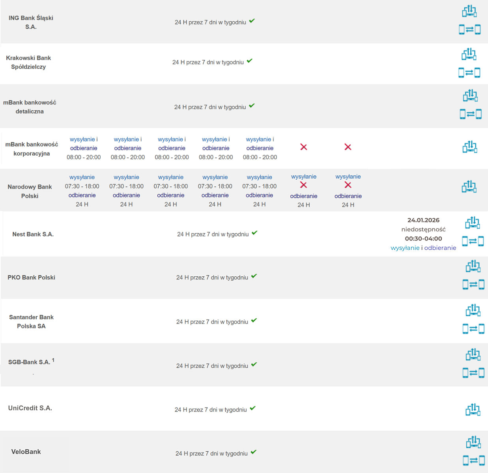Click VeloBank phone-to-phone transfer icon
The height and width of the screenshot is (473, 488).
[473, 460]
